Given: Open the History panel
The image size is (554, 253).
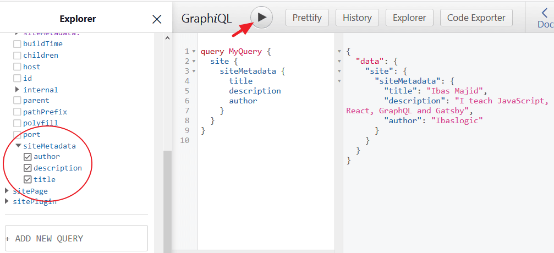Looking at the screenshot, I should point(357,18).
